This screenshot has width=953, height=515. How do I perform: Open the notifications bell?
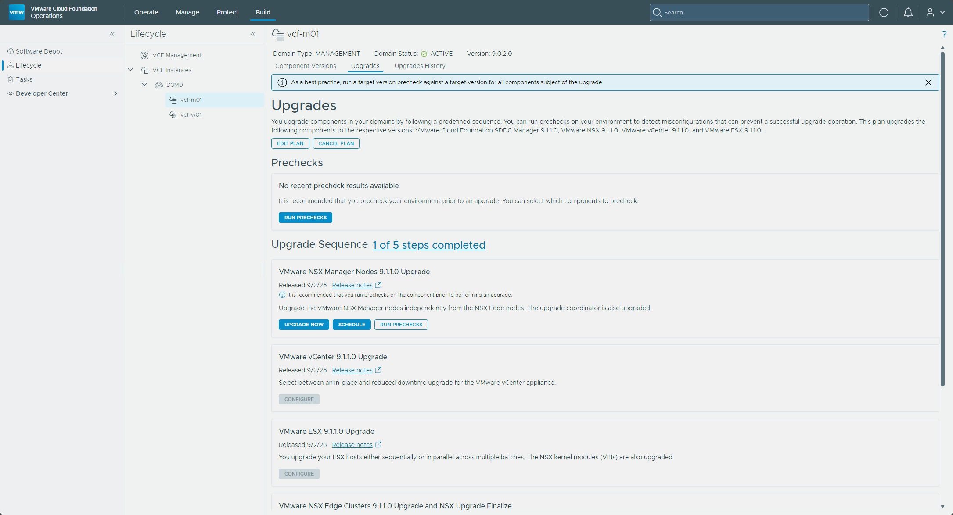[x=908, y=12]
